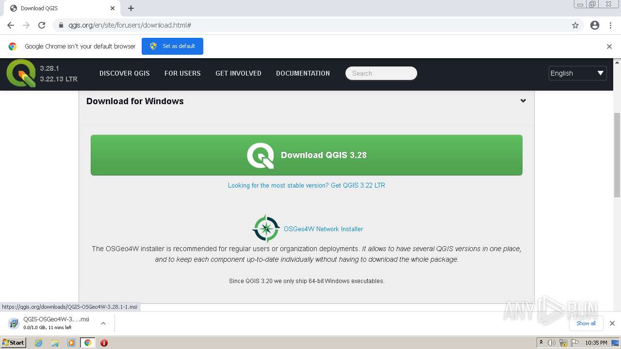
Task: Open the English language dropdown
Action: point(577,73)
